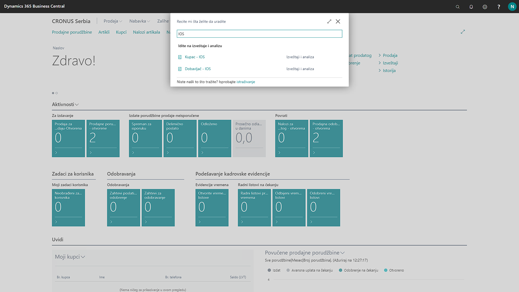Follow the istraživanje link
Screen dimensions: 519x292
tap(246, 82)
